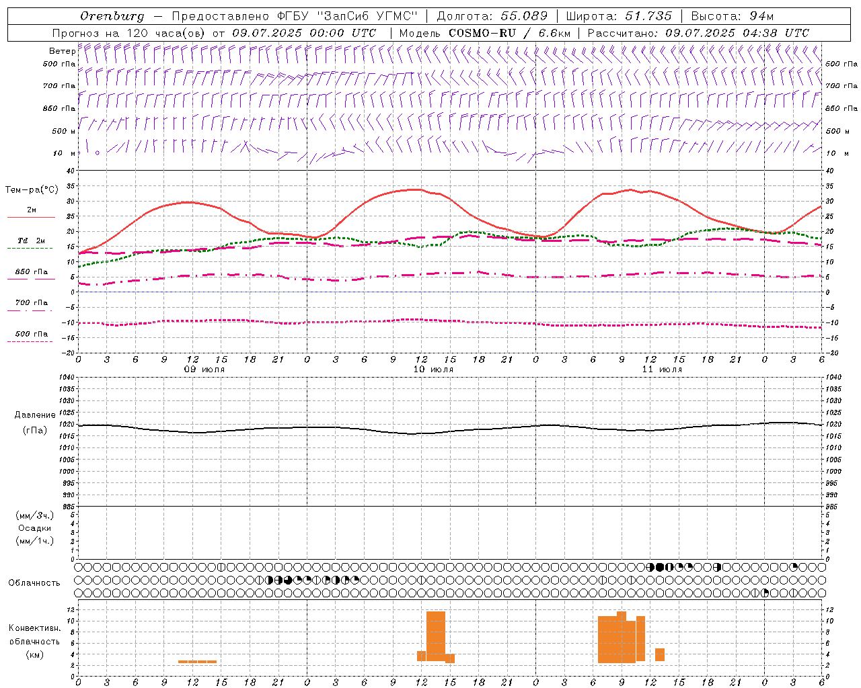Click the red 2м legend line sample
This screenshot has height=688, width=861.
tap(31, 218)
